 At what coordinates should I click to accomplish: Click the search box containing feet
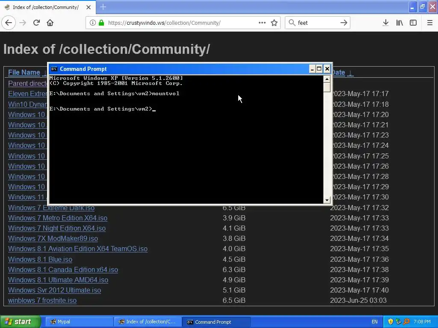pos(317,23)
